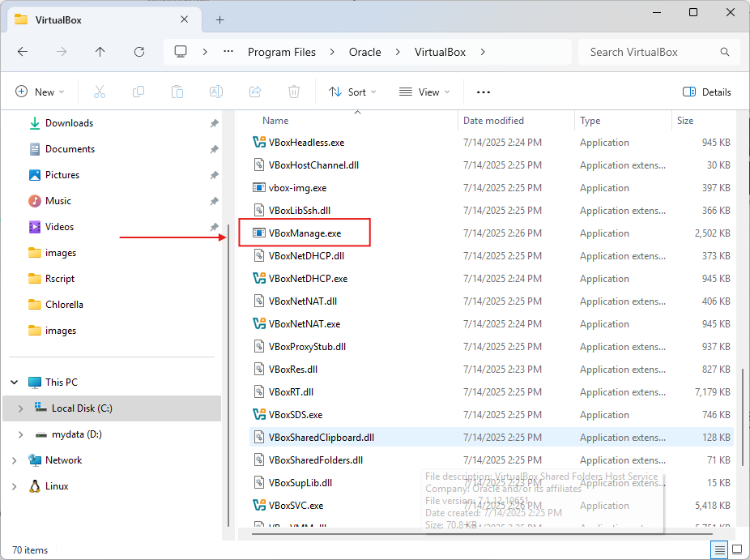Refresh the current folder view
Viewport: 750px width, 560px height.
pos(139,52)
